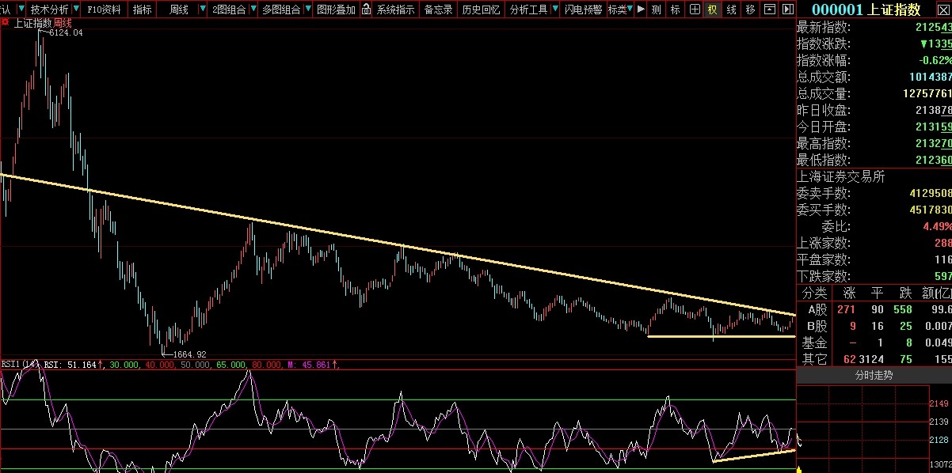Screen dimensions: 952x473
Task: Click the 委比 4.49% row
Action: [x=874, y=227]
